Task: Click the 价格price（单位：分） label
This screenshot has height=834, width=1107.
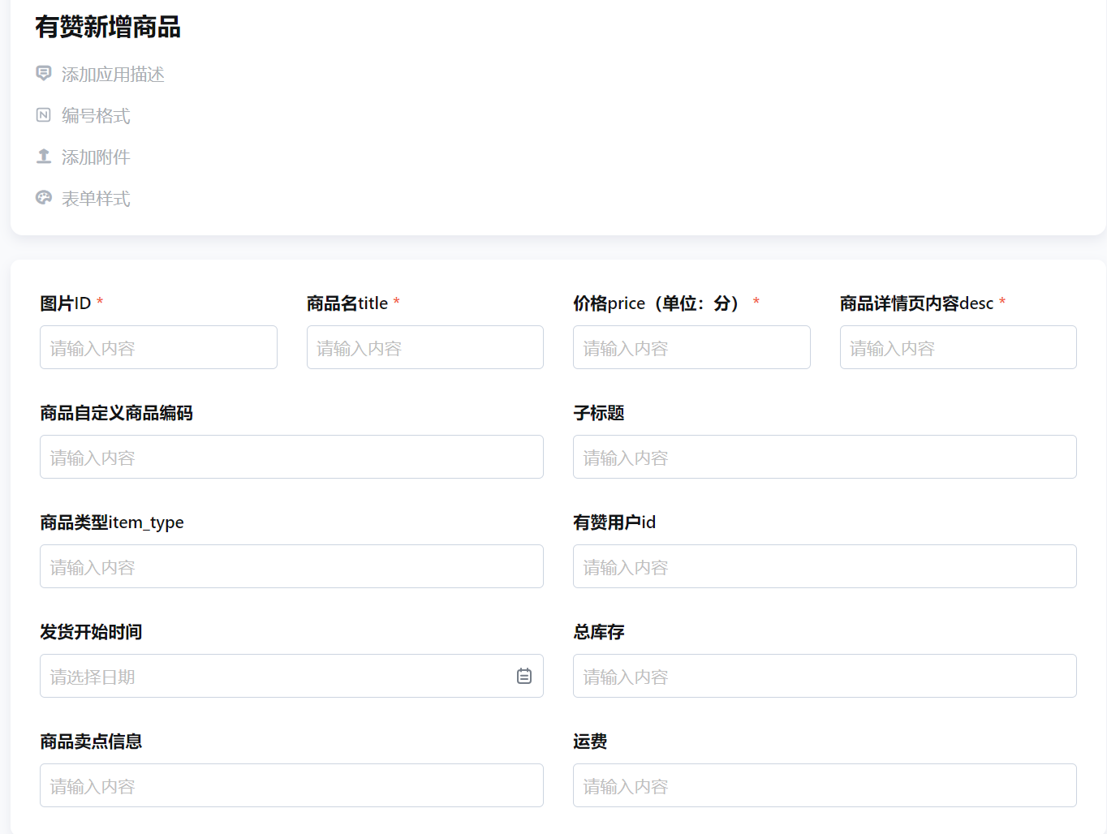Action: coord(658,303)
